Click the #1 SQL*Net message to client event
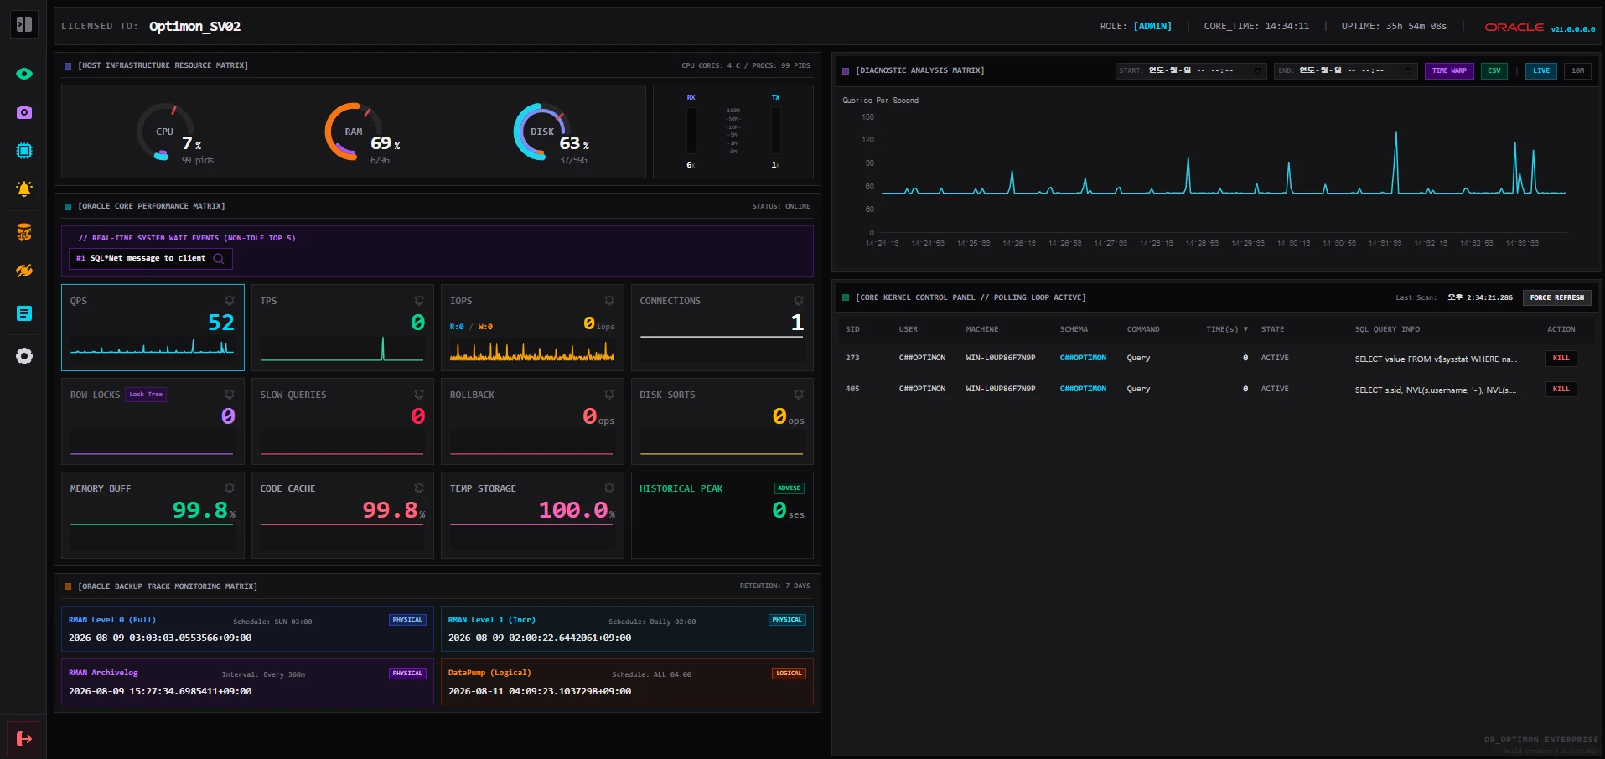The image size is (1605, 759). 150,258
